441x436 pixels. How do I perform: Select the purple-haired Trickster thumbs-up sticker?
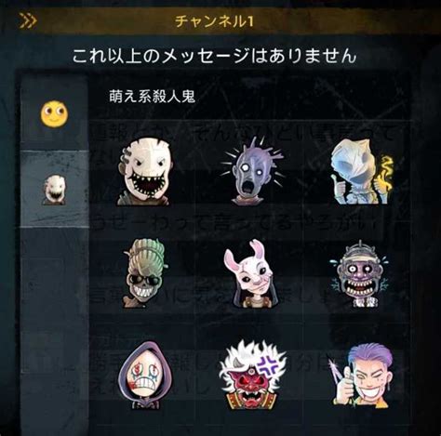(x=361, y=377)
